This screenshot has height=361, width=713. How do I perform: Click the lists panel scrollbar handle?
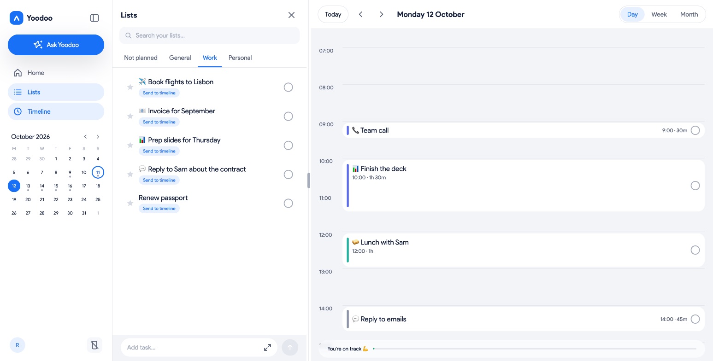tap(308, 180)
